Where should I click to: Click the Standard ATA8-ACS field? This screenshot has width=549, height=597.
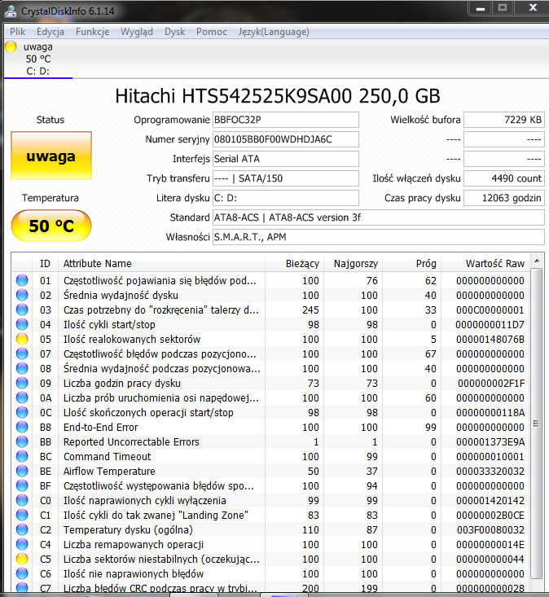pyautogui.click(x=379, y=217)
